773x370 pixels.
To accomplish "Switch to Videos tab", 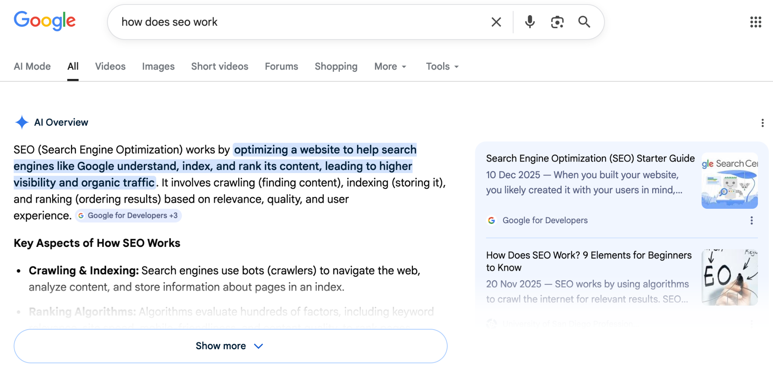I will pyautogui.click(x=110, y=66).
